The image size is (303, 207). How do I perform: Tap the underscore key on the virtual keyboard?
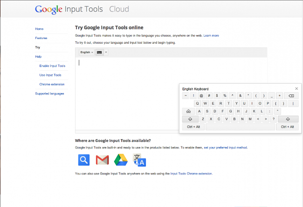[x=272, y=96]
